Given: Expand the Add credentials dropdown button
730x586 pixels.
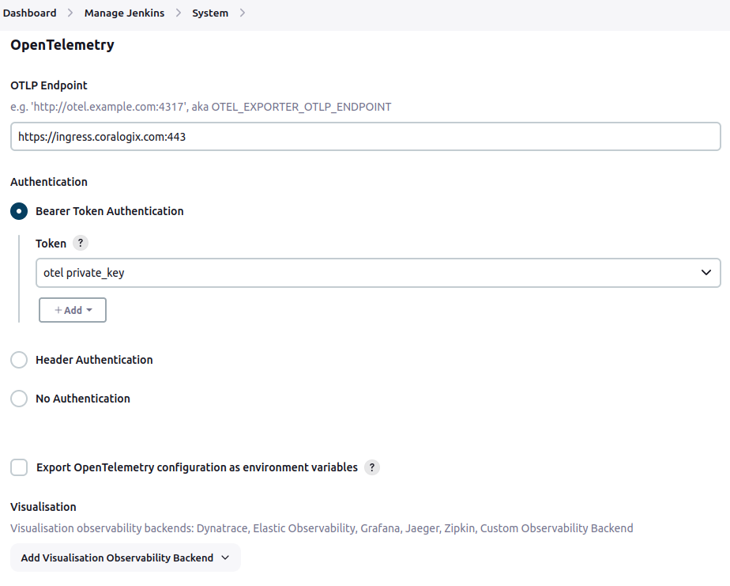Looking at the screenshot, I should tap(73, 310).
